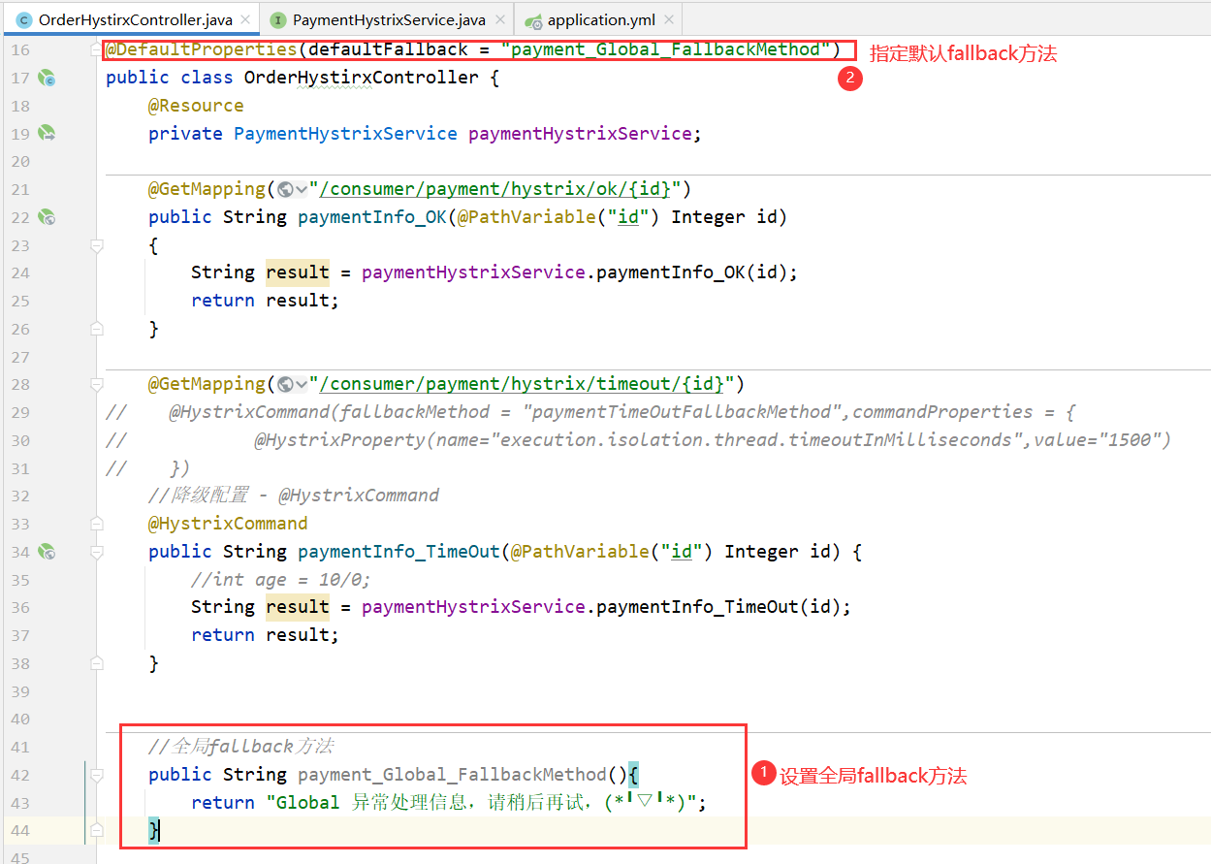This screenshot has width=1211, height=864.
Task: Click line number 28 in the gutter
Action: pos(21,384)
